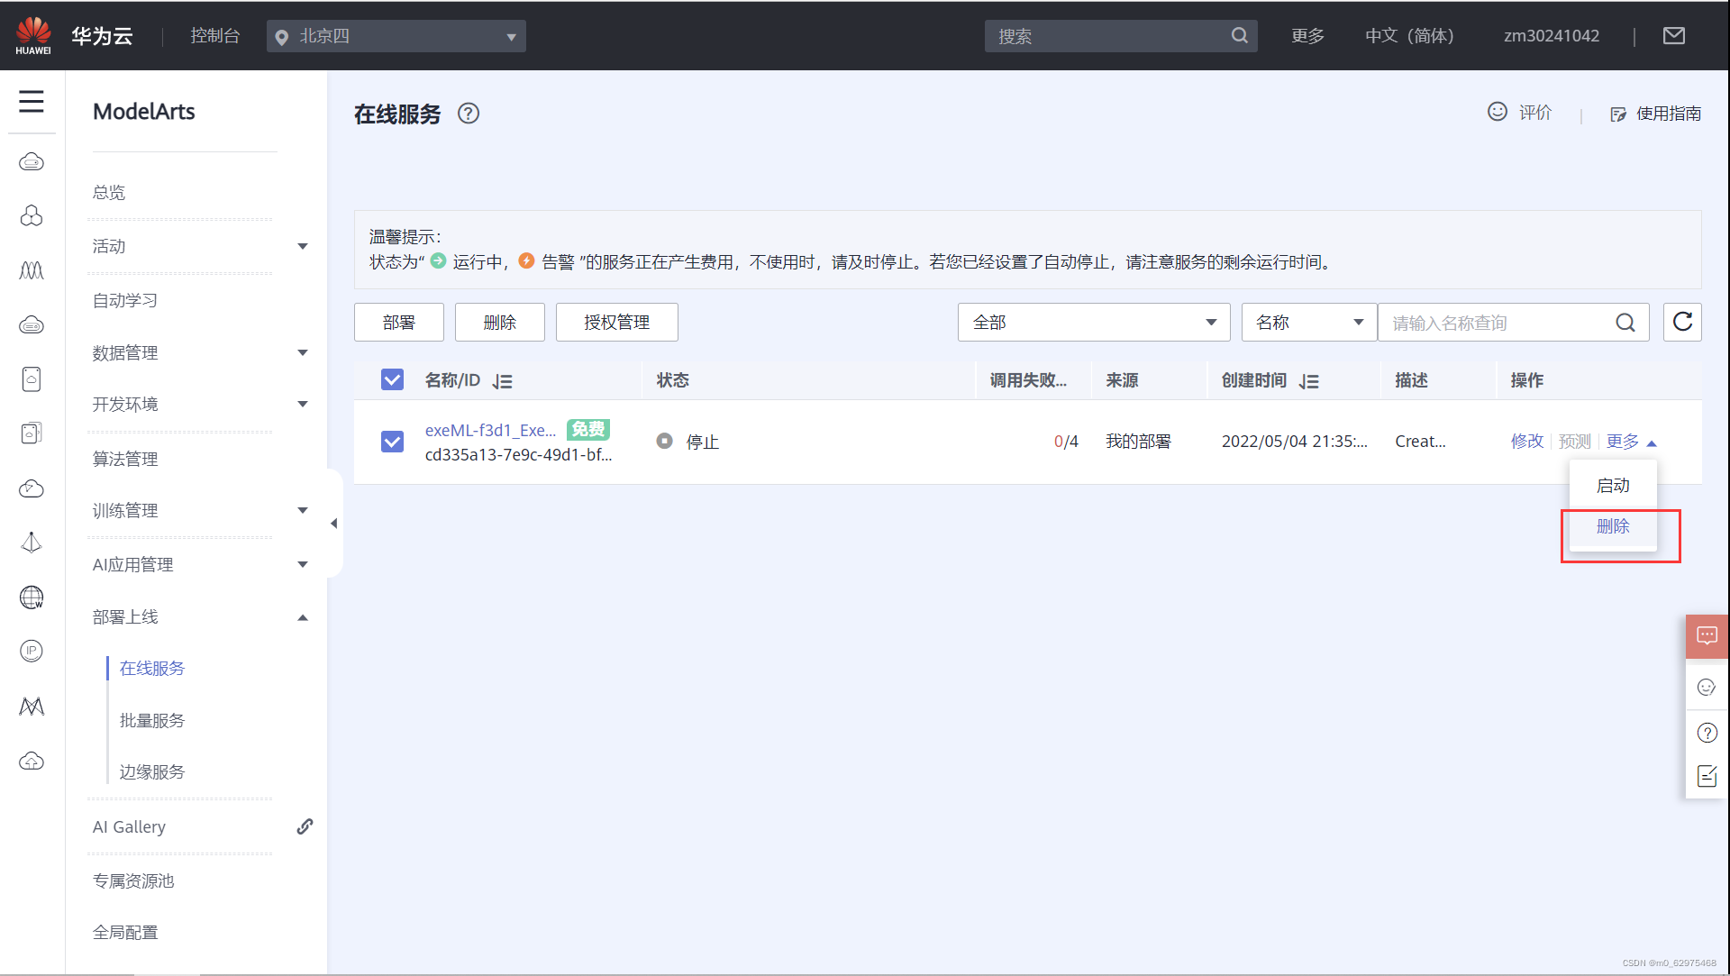Click the search magnifier in the top bar

click(1240, 36)
